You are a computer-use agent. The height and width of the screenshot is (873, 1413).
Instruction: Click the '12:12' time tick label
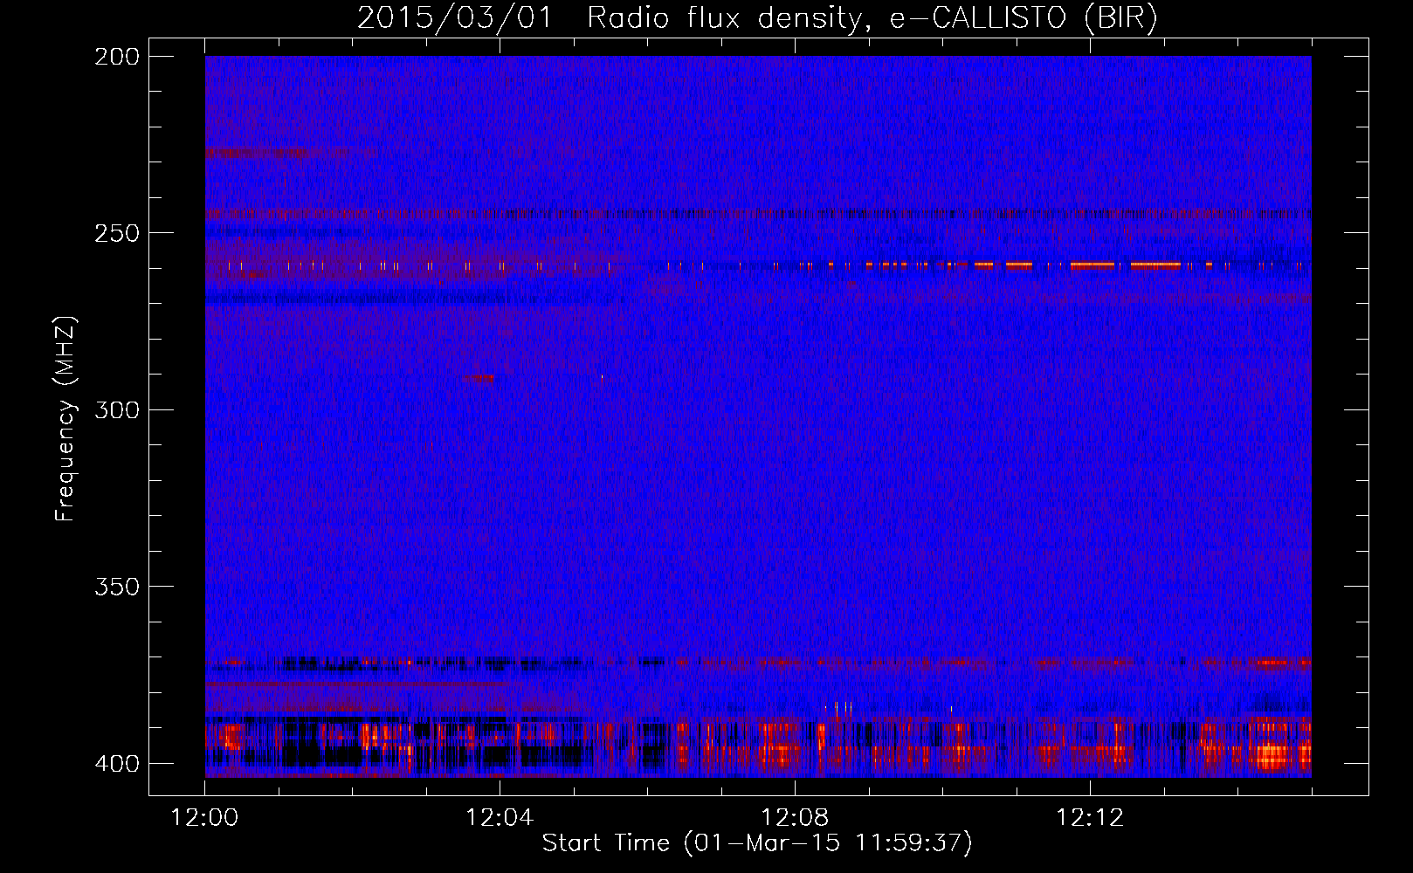[1090, 818]
